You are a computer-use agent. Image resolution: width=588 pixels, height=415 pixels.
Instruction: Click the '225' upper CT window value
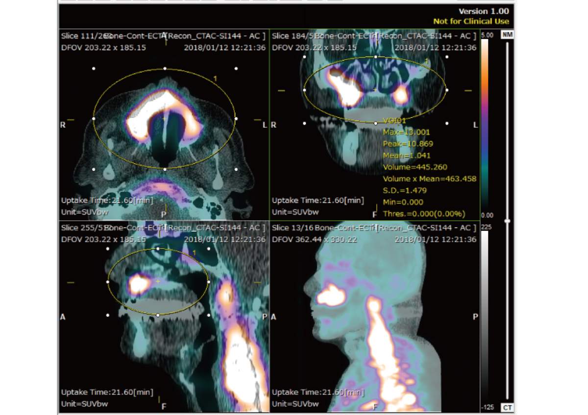[486, 228]
